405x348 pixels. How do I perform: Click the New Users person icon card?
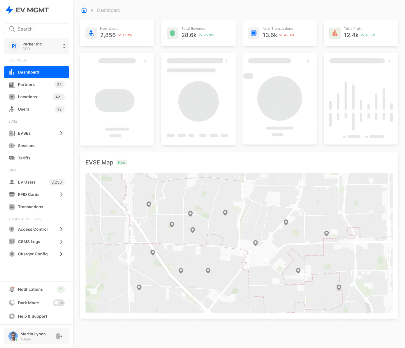[91, 33]
